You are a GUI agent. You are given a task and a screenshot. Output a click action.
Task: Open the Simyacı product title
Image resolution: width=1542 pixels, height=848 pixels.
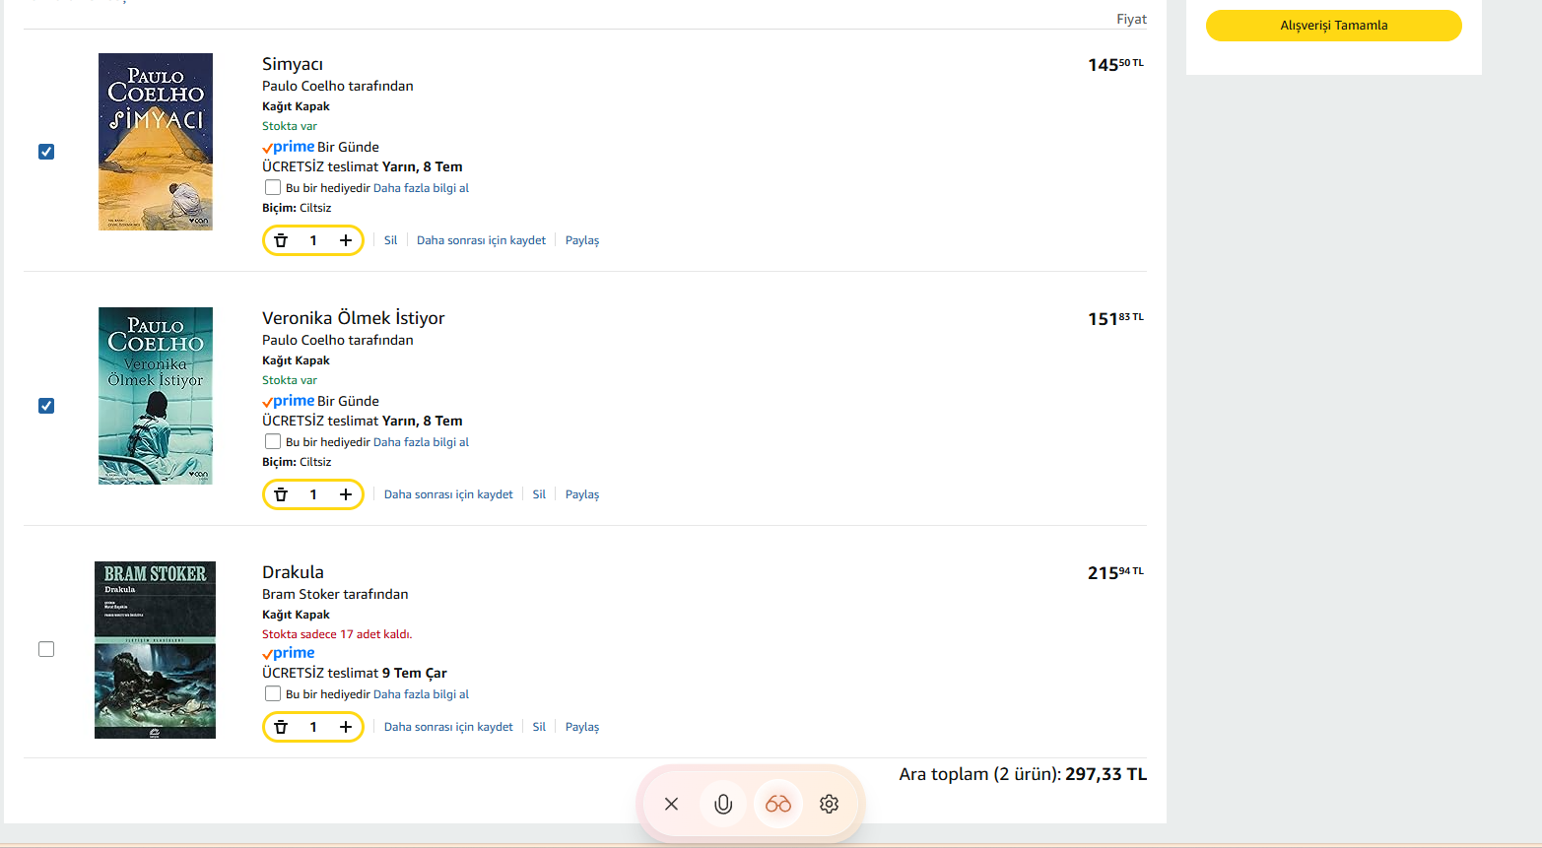293,64
